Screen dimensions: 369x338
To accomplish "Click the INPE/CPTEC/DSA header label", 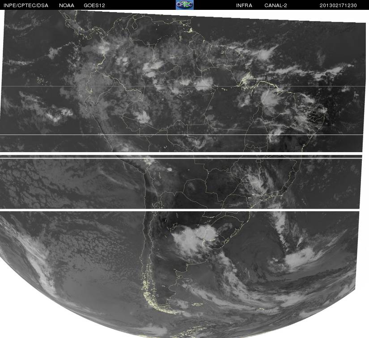I will click(x=26, y=5).
